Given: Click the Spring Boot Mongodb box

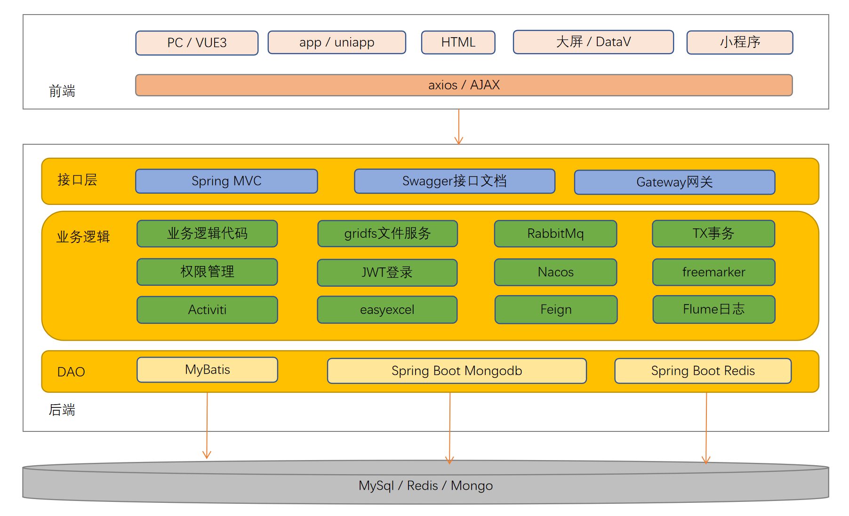Looking at the screenshot, I should click(457, 371).
